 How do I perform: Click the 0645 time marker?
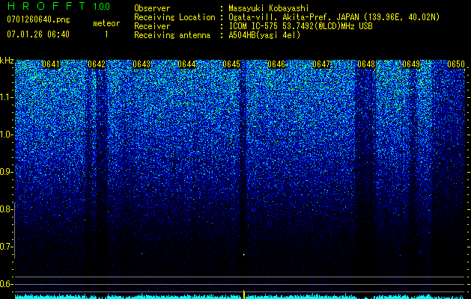click(x=231, y=64)
